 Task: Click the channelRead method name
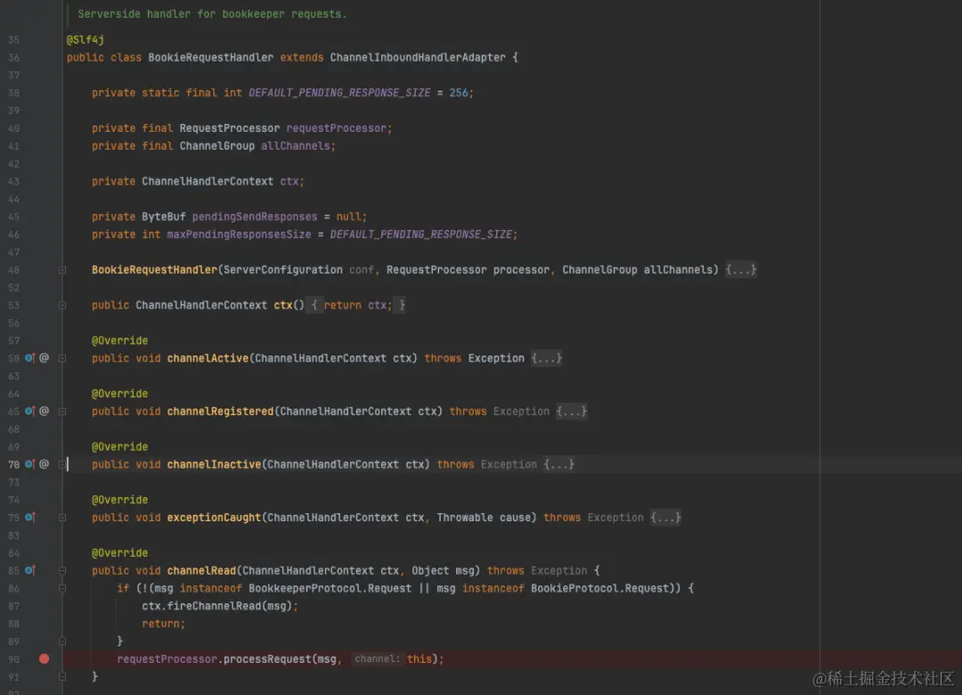(201, 570)
